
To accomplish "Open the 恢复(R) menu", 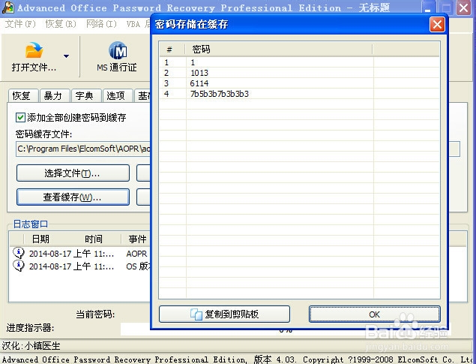I will [61, 24].
